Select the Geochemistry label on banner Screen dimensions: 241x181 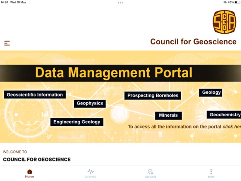coord(224,115)
